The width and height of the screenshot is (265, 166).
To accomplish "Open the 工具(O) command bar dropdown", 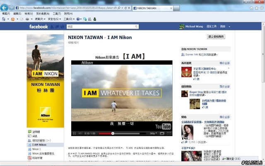I will tap(69, 19).
